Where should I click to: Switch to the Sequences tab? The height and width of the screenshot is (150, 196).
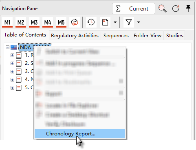click(116, 36)
